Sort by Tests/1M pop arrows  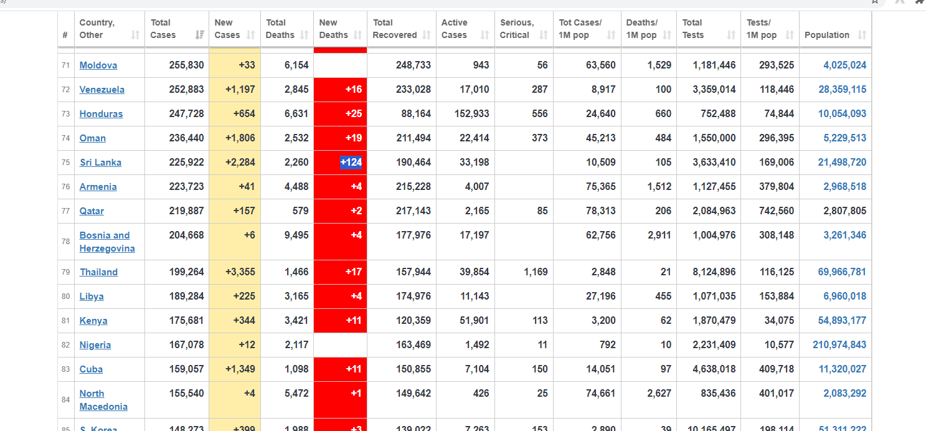pos(790,35)
